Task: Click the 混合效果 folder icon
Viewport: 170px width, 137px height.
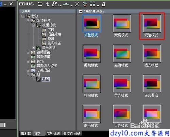Action: click(x=44, y=34)
